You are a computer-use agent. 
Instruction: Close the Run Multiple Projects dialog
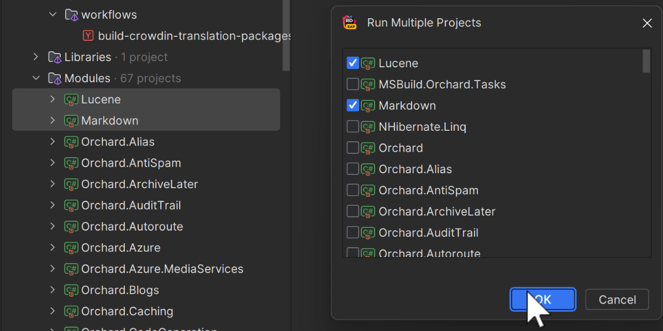click(x=647, y=23)
